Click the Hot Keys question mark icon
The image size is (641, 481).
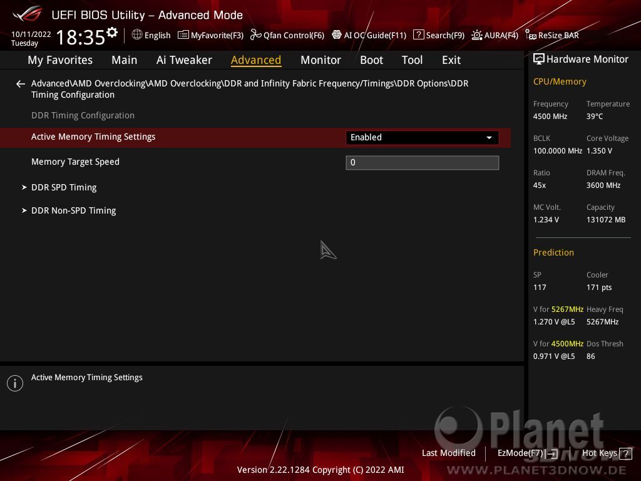[625, 453]
